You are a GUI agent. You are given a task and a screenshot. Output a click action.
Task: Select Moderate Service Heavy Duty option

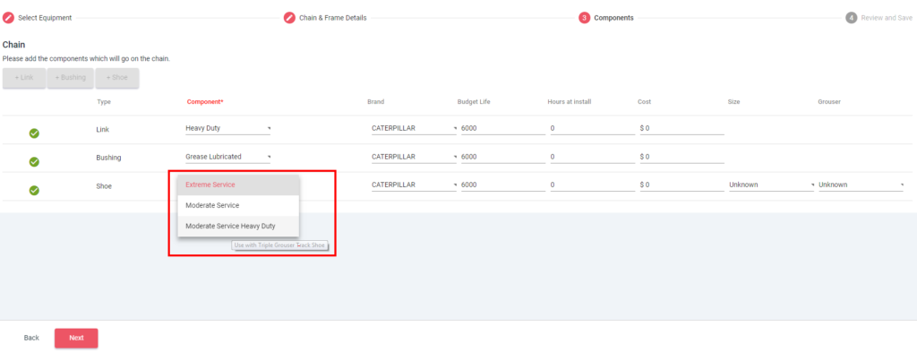238,227
